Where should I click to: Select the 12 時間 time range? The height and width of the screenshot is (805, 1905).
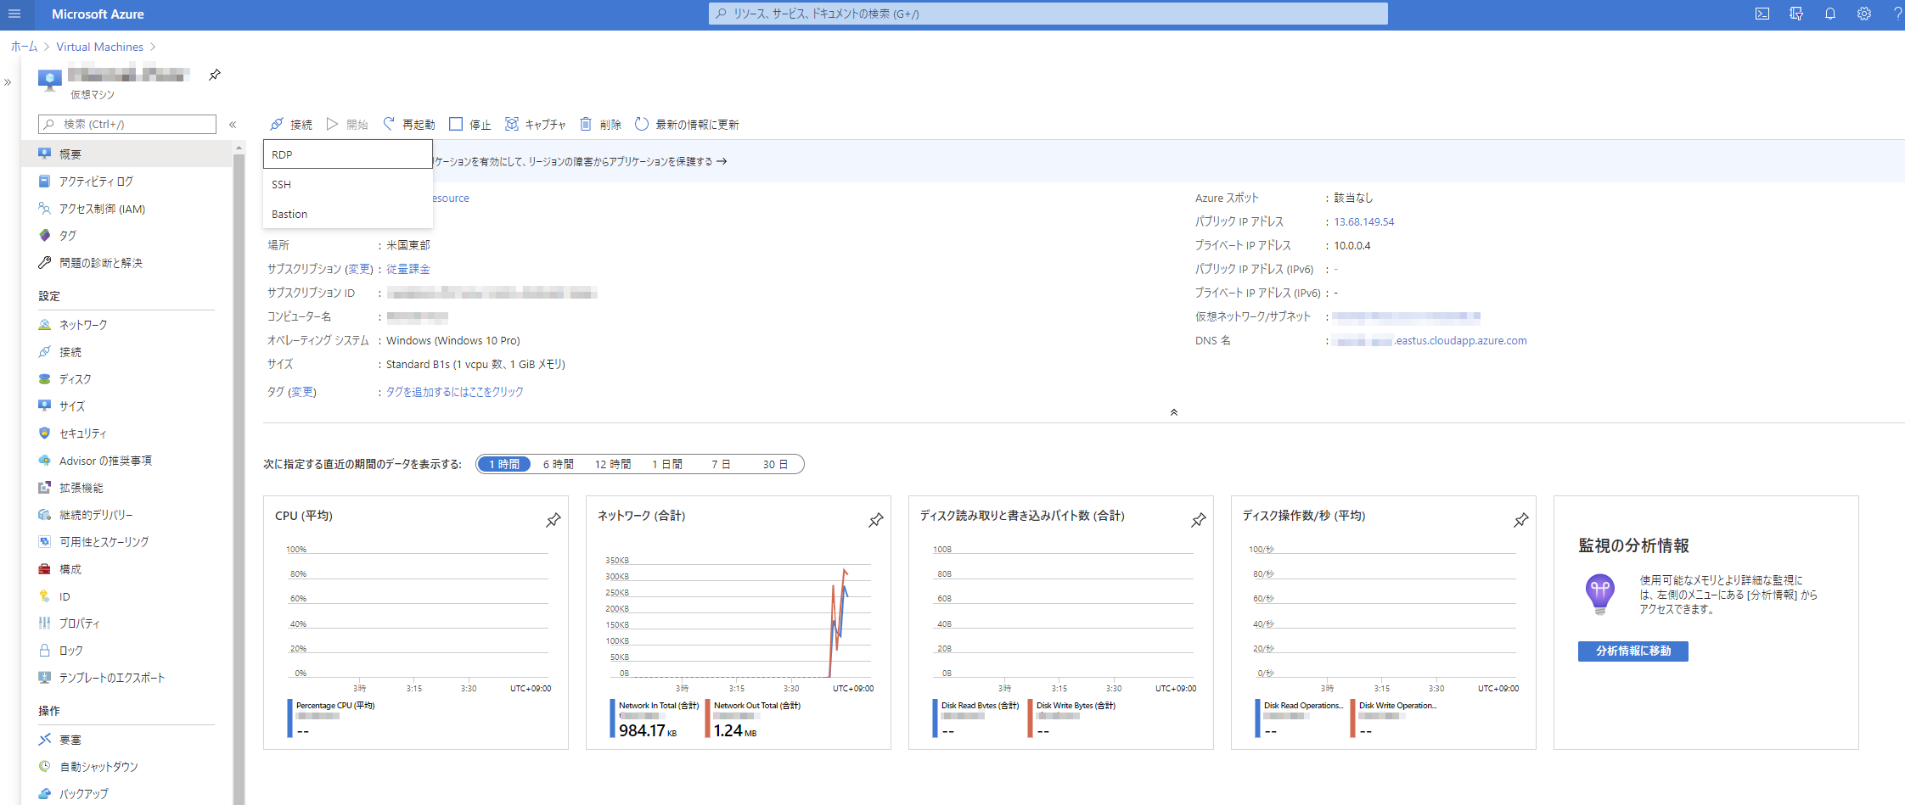coord(613,464)
